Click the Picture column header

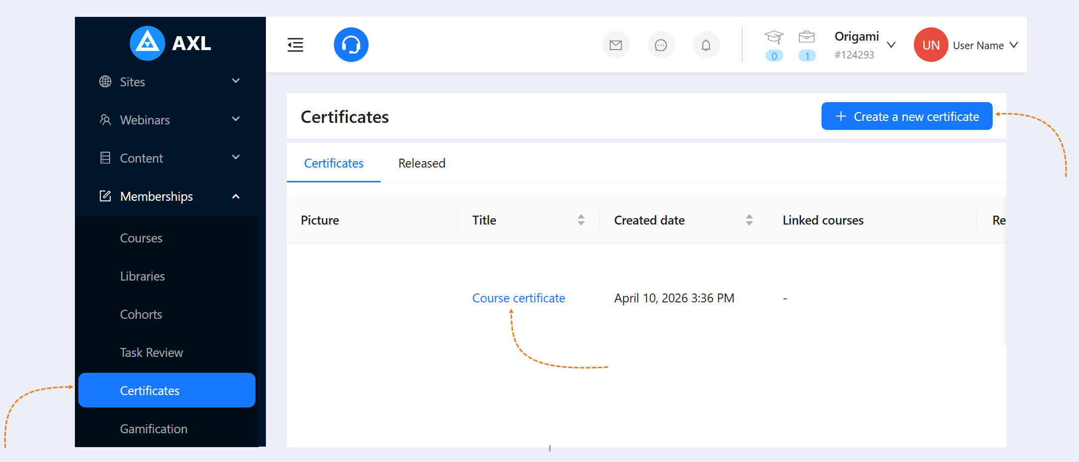(x=320, y=220)
